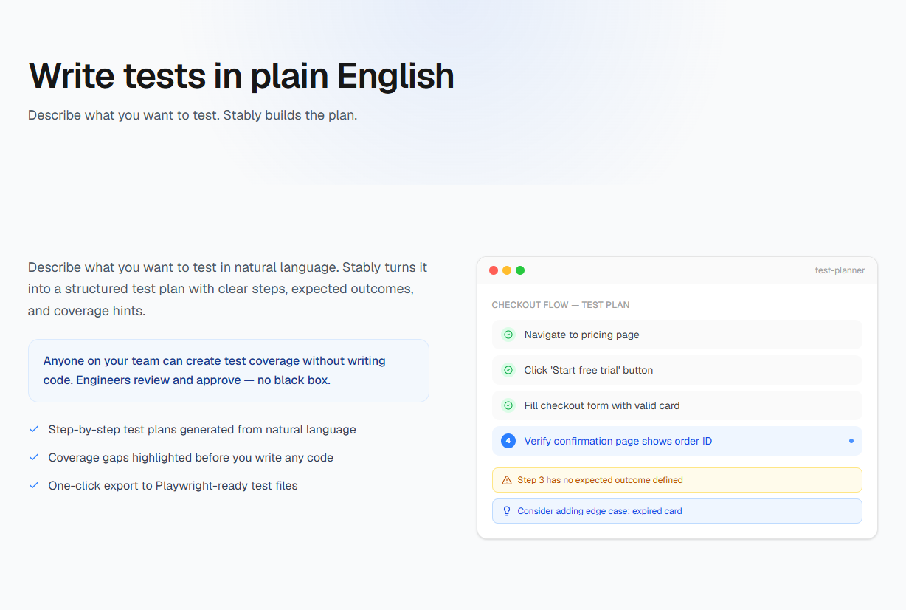Click checkmark beside Step-by-step test plans
The height and width of the screenshot is (610, 906).
(x=33, y=429)
